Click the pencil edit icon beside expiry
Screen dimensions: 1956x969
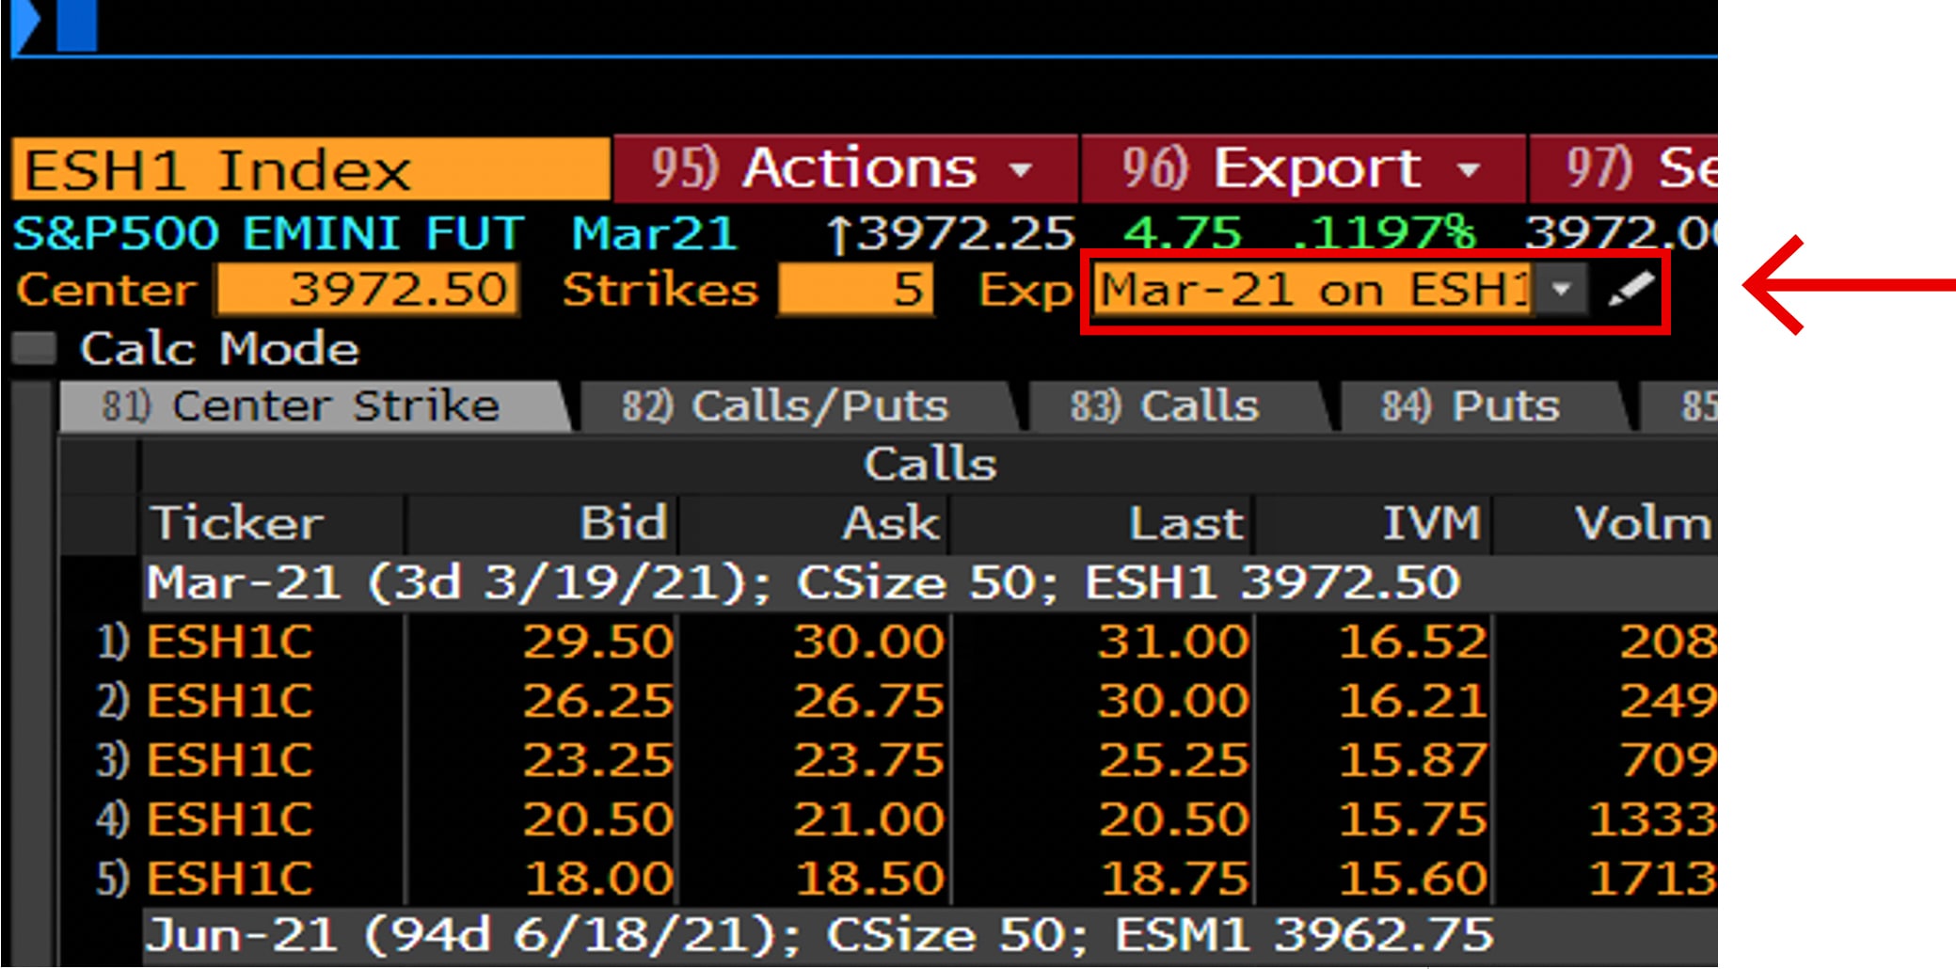1630,290
